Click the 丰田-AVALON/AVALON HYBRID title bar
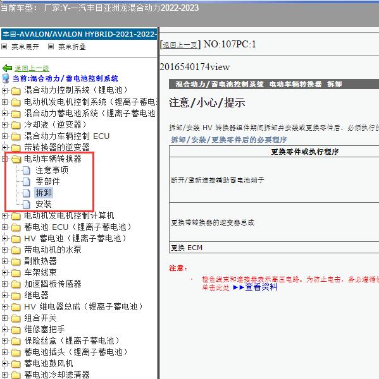379x379 pixels. pos(79,34)
